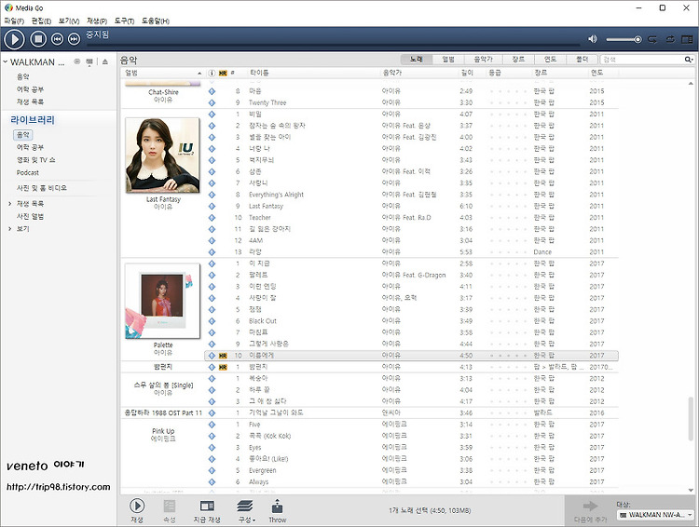Screen dimensions: 699x527
Task: Click the HR badge on 이름에게 row
Action: point(223,356)
